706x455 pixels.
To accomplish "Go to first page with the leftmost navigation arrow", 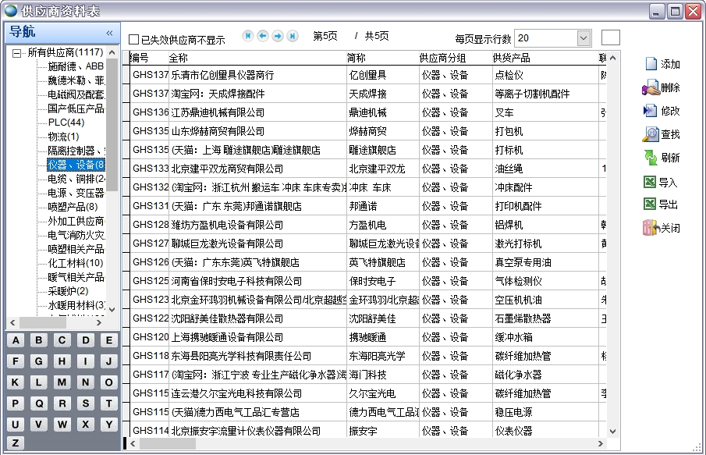I will click(247, 35).
